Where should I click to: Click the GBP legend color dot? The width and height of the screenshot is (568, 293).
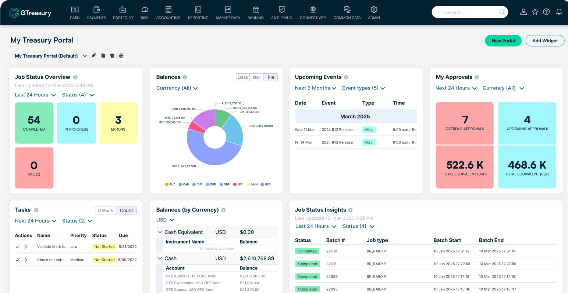[x=221, y=184]
